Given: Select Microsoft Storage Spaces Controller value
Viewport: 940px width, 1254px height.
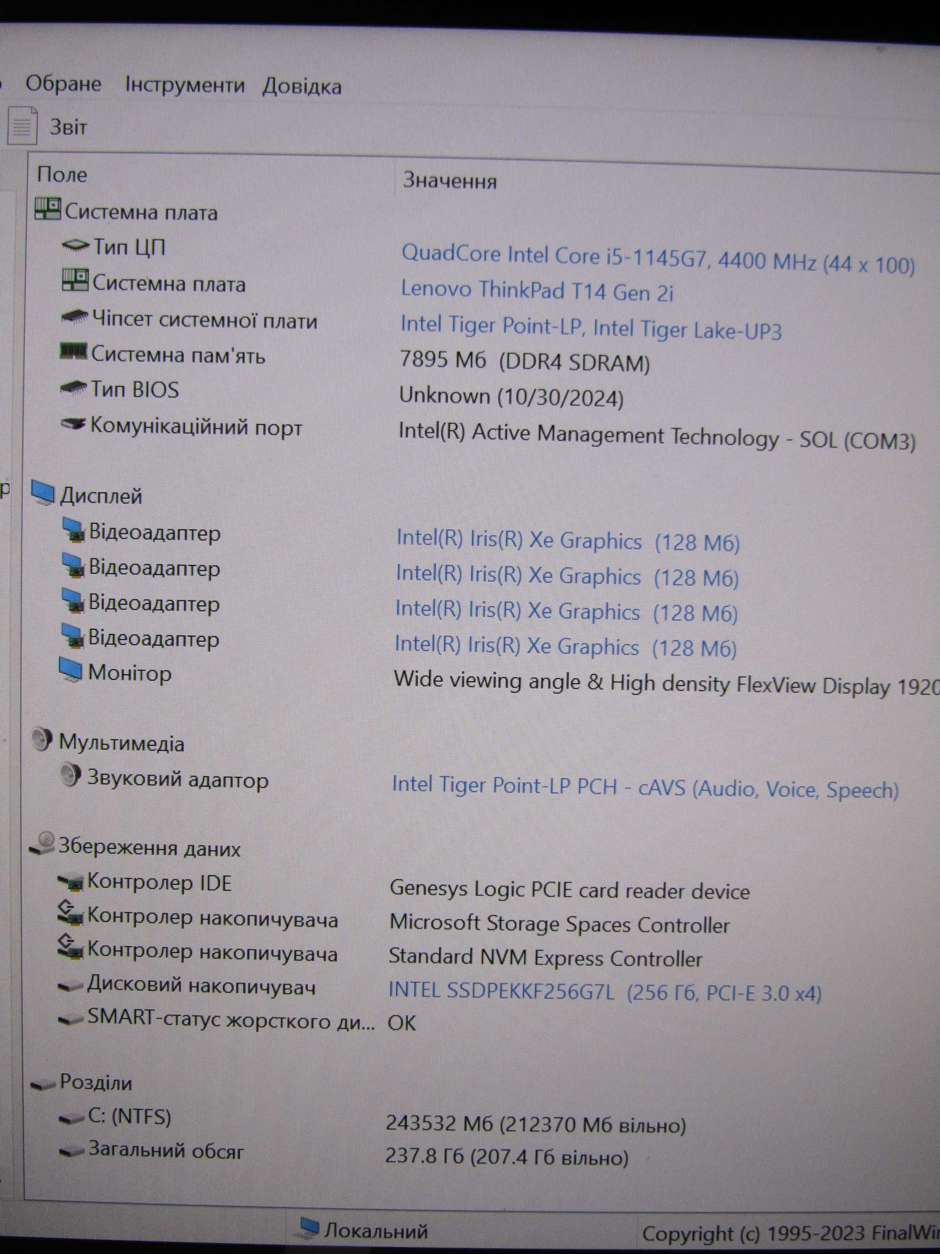Looking at the screenshot, I should click(559, 924).
